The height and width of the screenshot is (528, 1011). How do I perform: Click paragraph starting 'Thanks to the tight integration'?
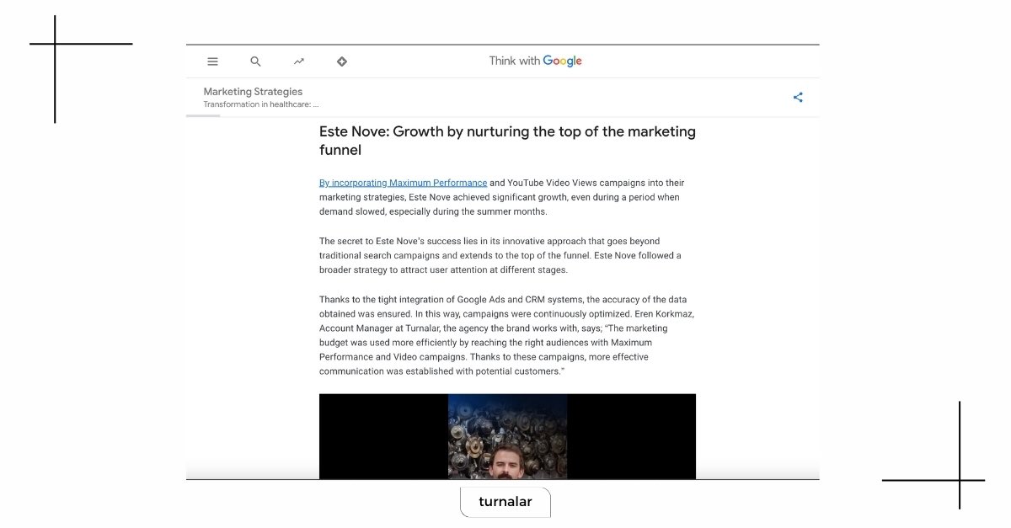506,335
